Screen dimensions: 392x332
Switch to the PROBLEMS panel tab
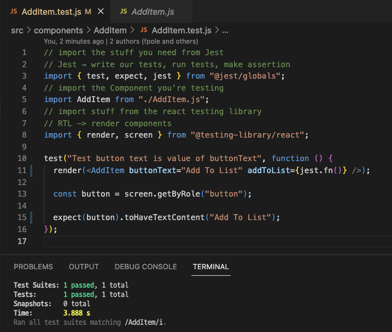point(33,266)
